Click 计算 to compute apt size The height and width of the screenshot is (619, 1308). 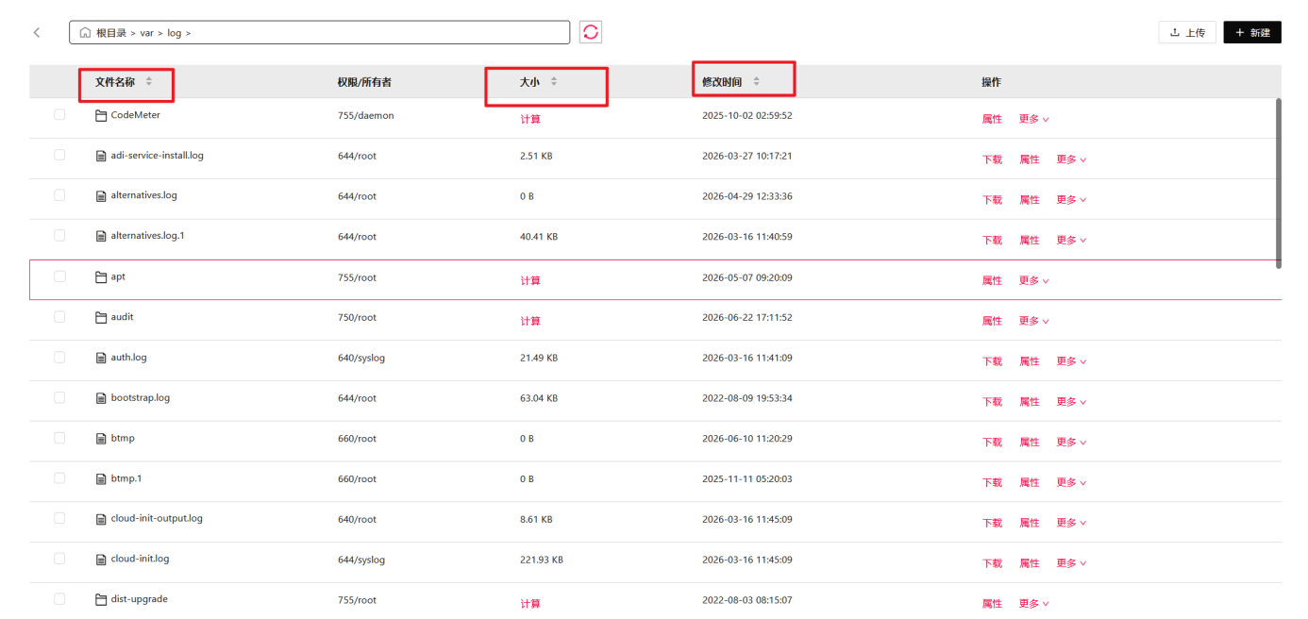tap(530, 281)
